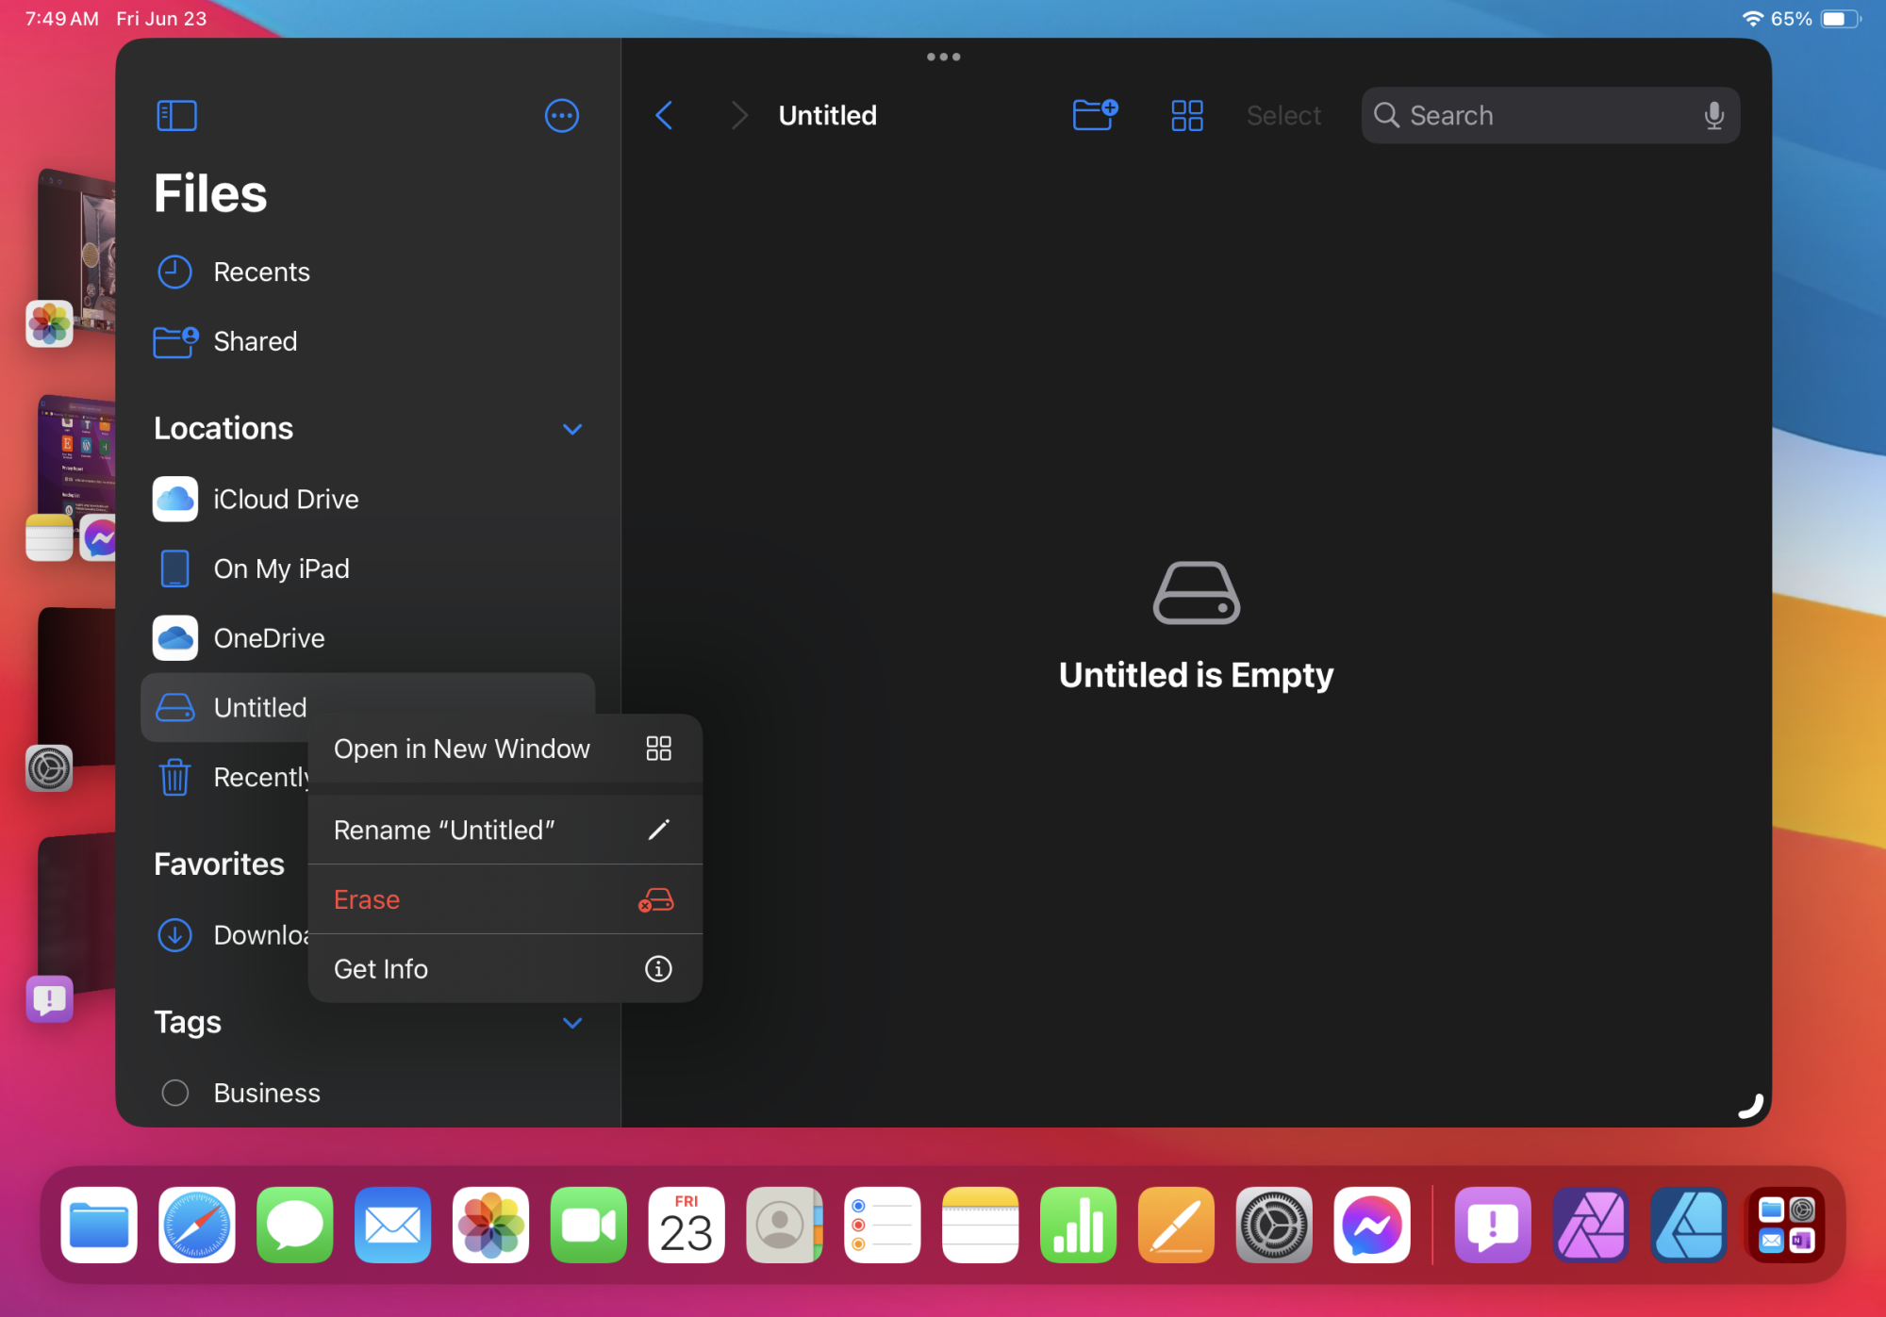Tap the microphone dictation icon
Screen dimensions: 1886x1317
coord(1713,116)
